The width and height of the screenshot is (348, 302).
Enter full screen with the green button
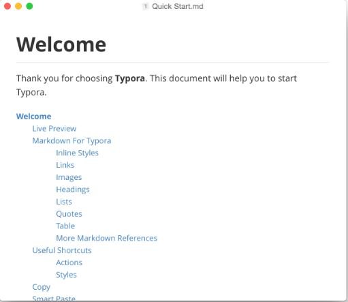[x=29, y=6]
